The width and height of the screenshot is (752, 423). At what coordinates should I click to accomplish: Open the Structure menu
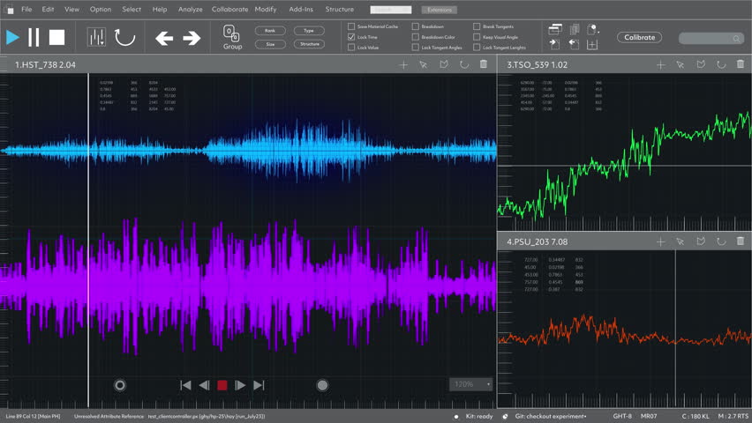340,9
